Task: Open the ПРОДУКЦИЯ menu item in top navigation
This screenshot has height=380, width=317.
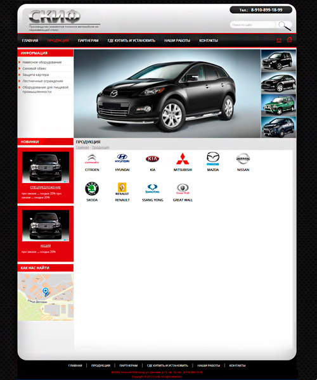Action: tap(58, 41)
